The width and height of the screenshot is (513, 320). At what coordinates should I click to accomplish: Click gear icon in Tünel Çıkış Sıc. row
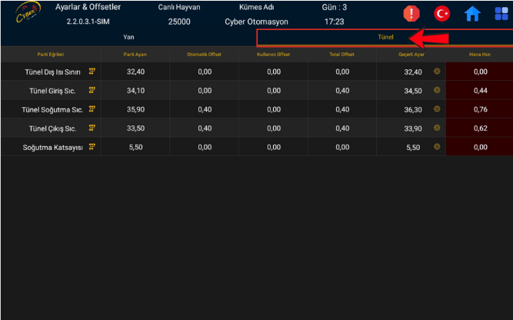click(437, 128)
